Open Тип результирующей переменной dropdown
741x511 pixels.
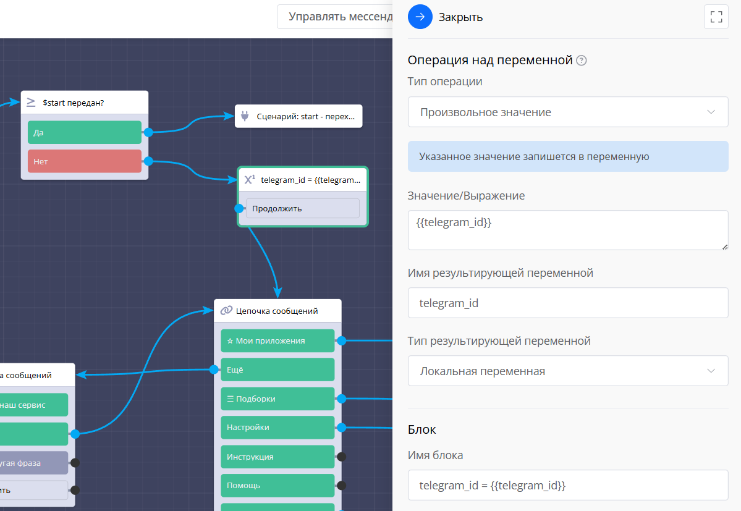(567, 371)
